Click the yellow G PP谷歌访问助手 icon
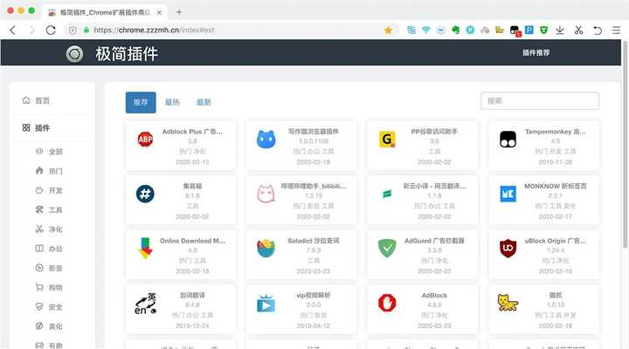Viewport: 629px width, 349px height. tap(387, 139)
